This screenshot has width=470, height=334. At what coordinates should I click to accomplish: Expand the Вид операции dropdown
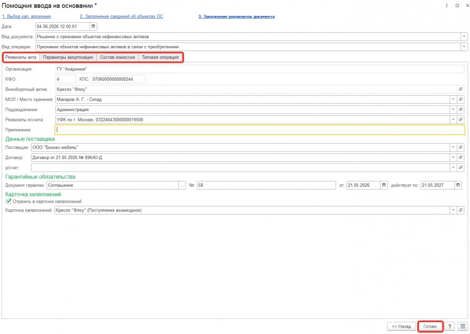pyautogui.click(x=464, y=47)
